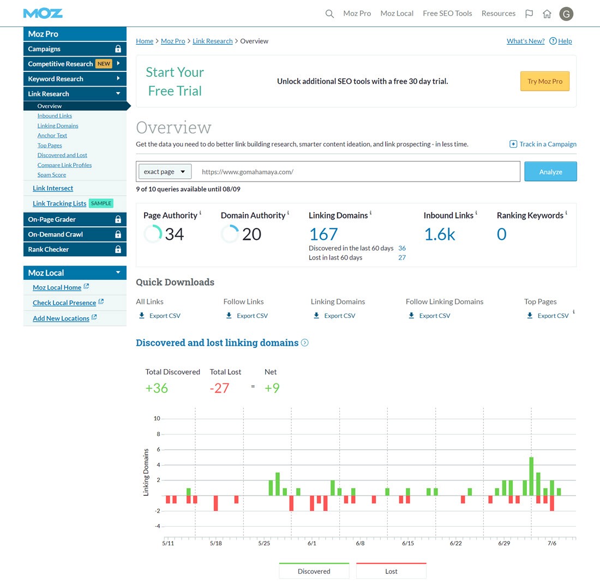600x584 pixels.
Task: Click the Help question mark icon
Action: [553, 41]
